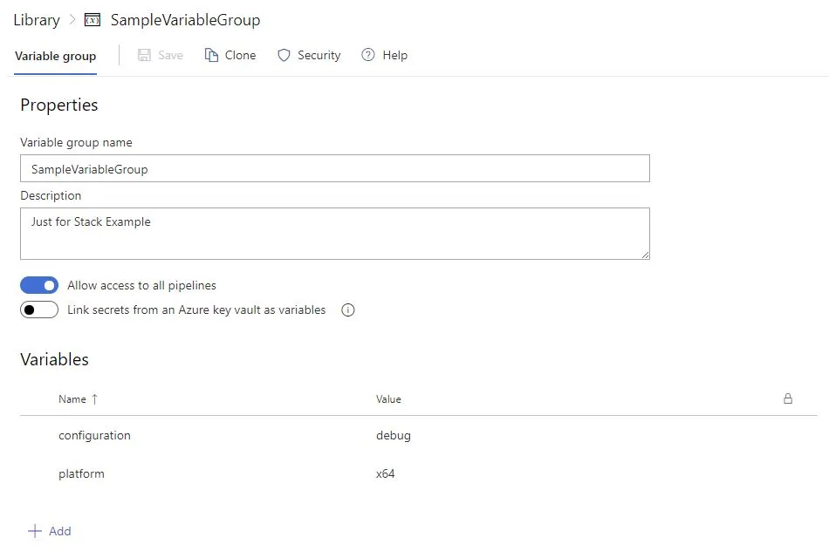Image resolution: width=829 pixels, height=558 pixels.
Task: Click the sort arrow beside Name column
Action: pyautogui.click(x=94, y=399)
